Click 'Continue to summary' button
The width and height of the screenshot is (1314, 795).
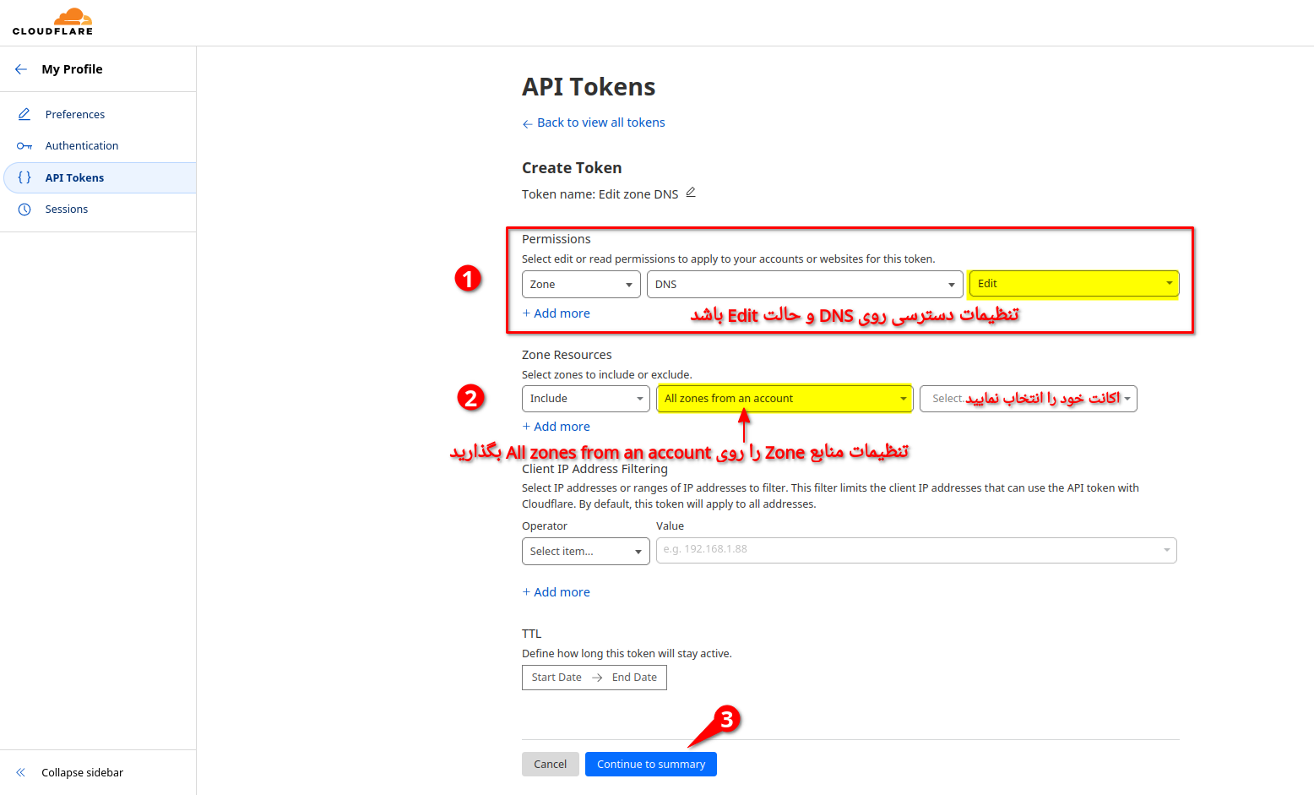coord(651,765)
